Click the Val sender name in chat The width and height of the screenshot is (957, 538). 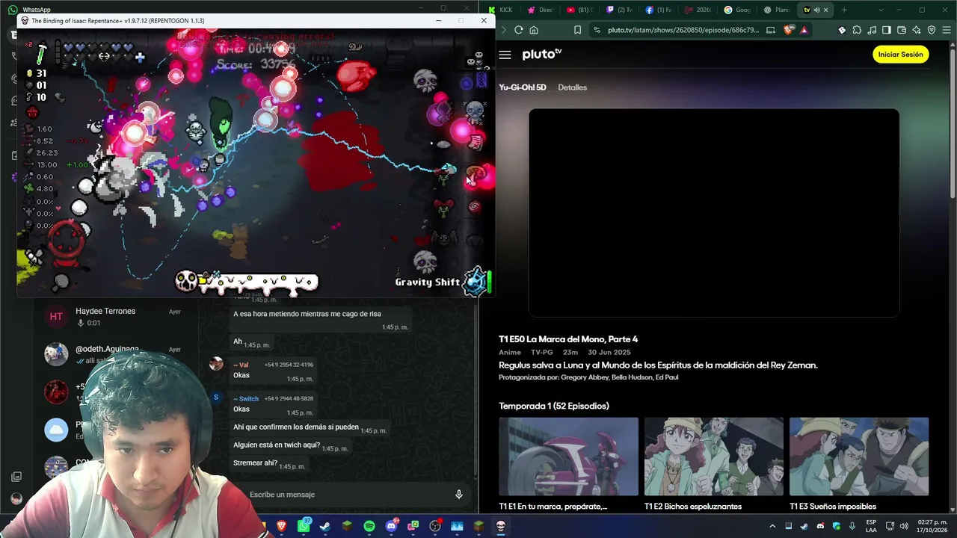[241, 365]
